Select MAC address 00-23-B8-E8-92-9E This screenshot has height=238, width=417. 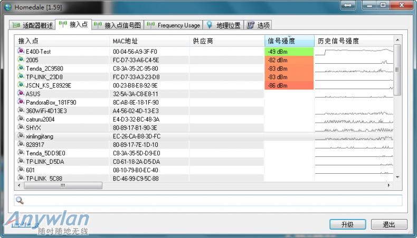(135, 85)
